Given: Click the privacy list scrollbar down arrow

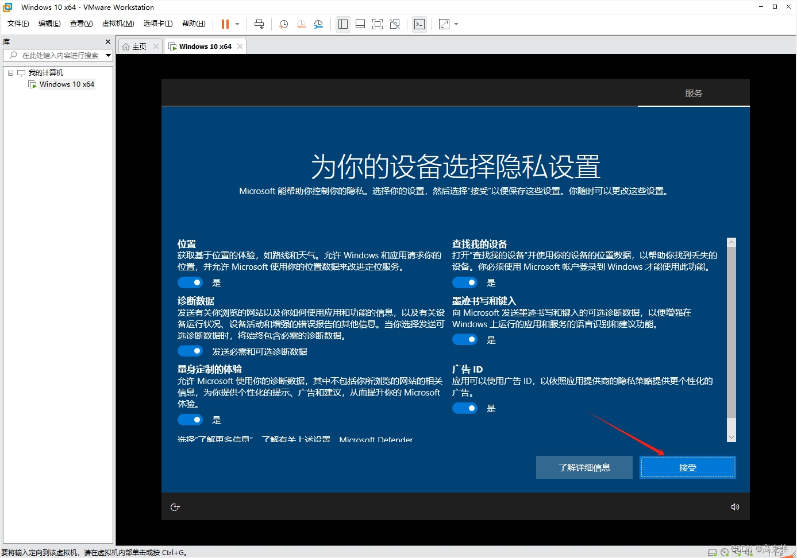Looking at the screenshot, I should pyautogui.click(x=731, y=437).
